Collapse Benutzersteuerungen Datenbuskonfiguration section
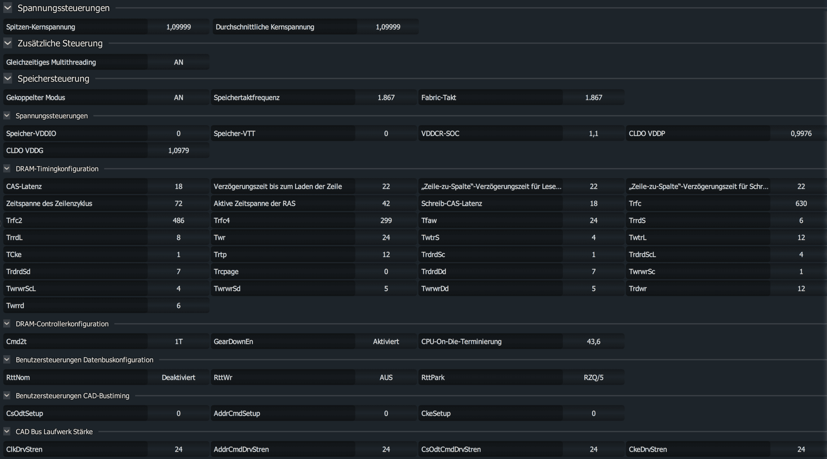This screenshot has height=459, width=827. (x=7, y=360)
